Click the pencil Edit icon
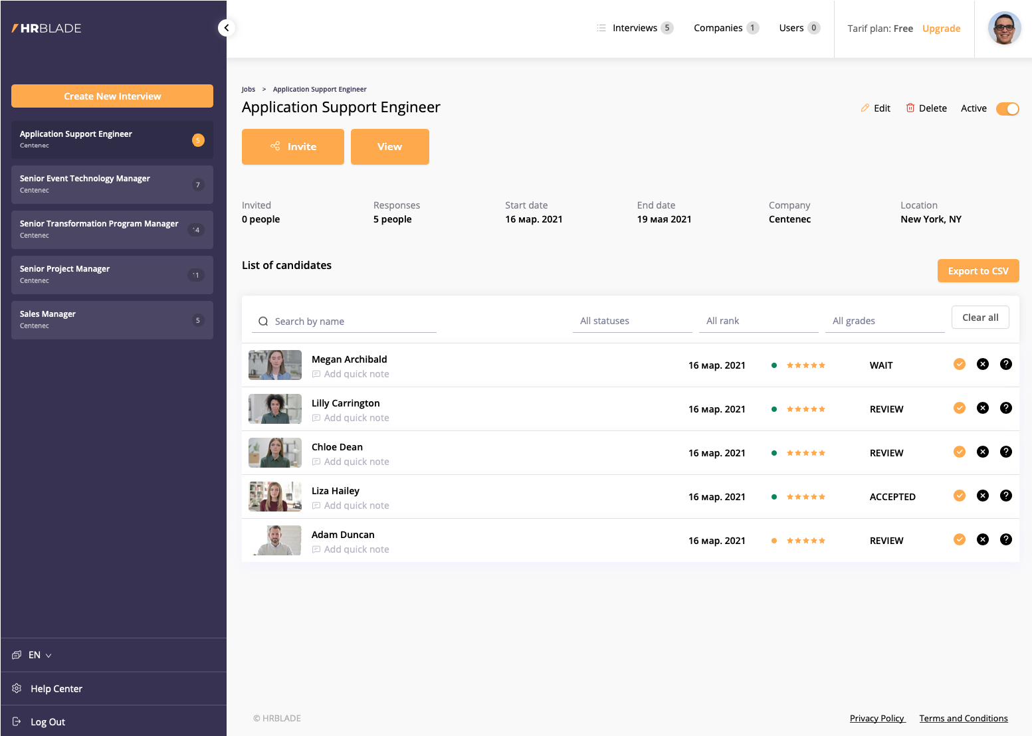 tap(865, 108)
